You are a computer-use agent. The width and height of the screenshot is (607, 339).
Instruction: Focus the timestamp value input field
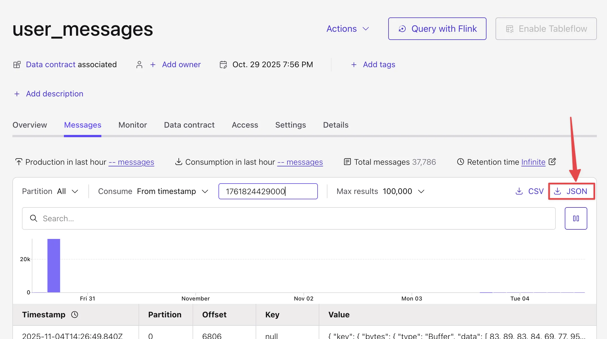[x=268, y=191]
